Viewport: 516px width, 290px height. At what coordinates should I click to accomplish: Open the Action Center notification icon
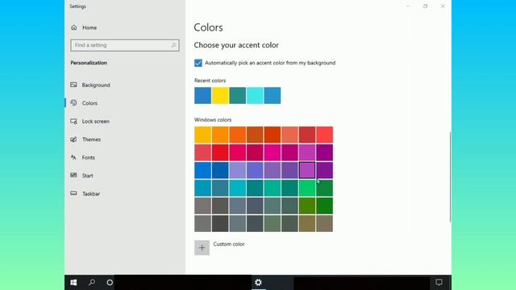coord(439,283)
